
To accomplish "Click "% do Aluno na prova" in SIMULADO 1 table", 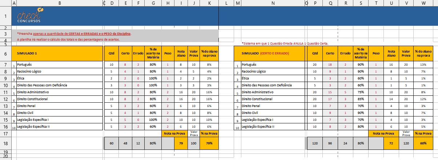I will click(209, 53).
